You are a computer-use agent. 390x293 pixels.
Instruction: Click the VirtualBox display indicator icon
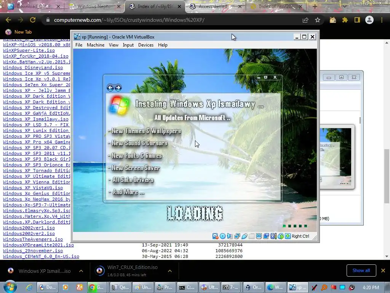(x=259, y=236)
